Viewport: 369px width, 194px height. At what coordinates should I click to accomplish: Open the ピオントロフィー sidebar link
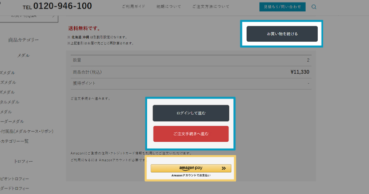pyautogui.click(x=14, y=179)
